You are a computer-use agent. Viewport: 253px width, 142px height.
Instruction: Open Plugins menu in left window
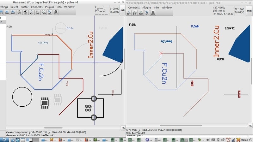coord(50,7)
